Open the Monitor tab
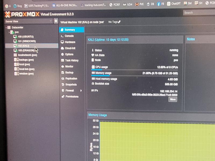The width and height of the screenshot is (215, 161). (x=72, y=66)
